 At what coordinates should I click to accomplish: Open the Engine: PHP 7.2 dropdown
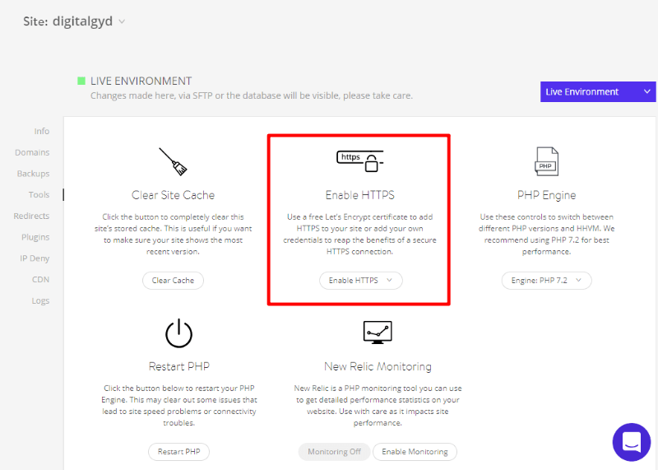click(546, 280)
